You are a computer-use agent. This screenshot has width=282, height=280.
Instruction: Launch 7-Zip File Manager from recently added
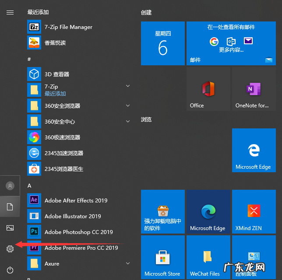[x=68, y=27]
